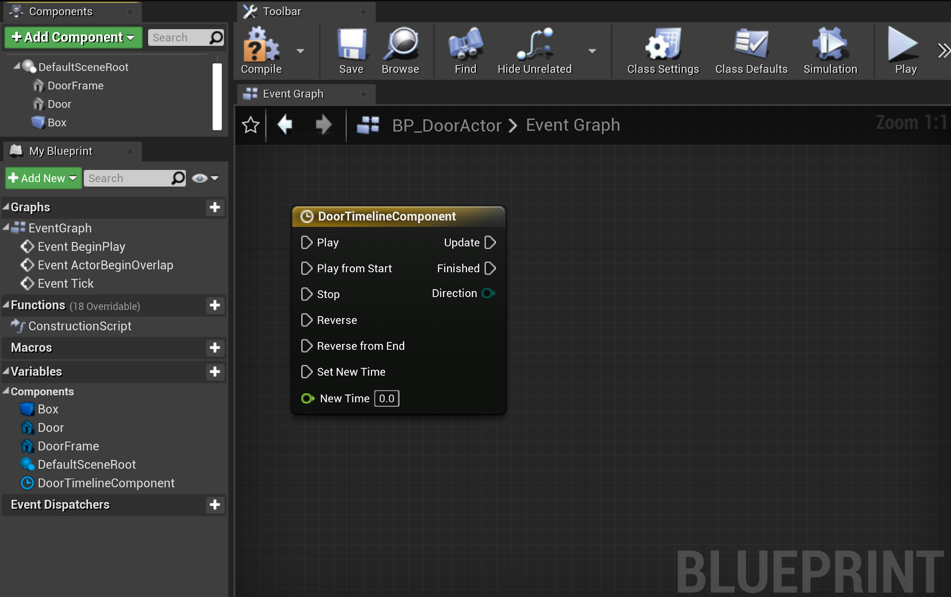Open Class Defaults

pos(751,45)
